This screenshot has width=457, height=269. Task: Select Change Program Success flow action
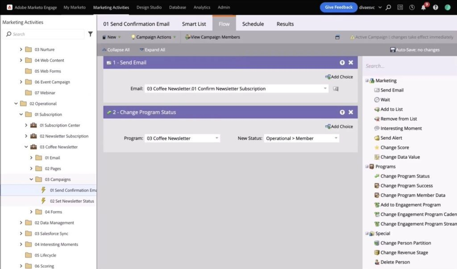pos(403,186)
